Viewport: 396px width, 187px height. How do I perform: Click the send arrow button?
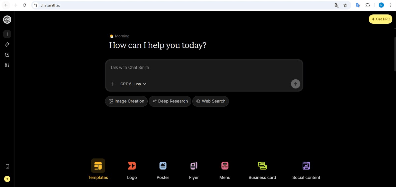coord(296,84)
